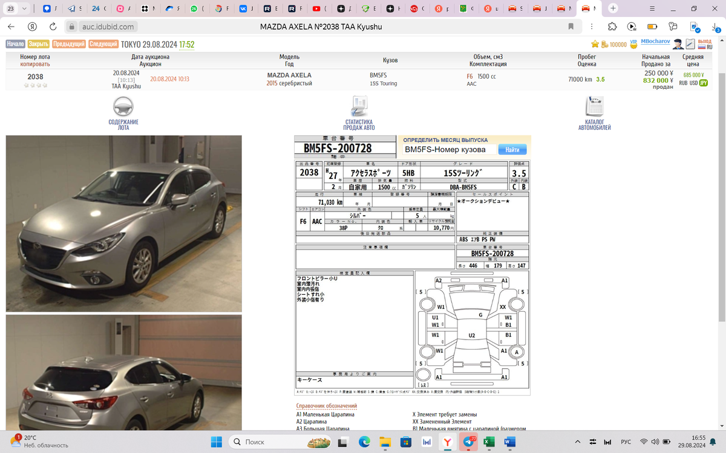Click the BM5FS body code text
The height and width of the screenshot is (453, 726).
pyautogui.click(x=378, y=75)
